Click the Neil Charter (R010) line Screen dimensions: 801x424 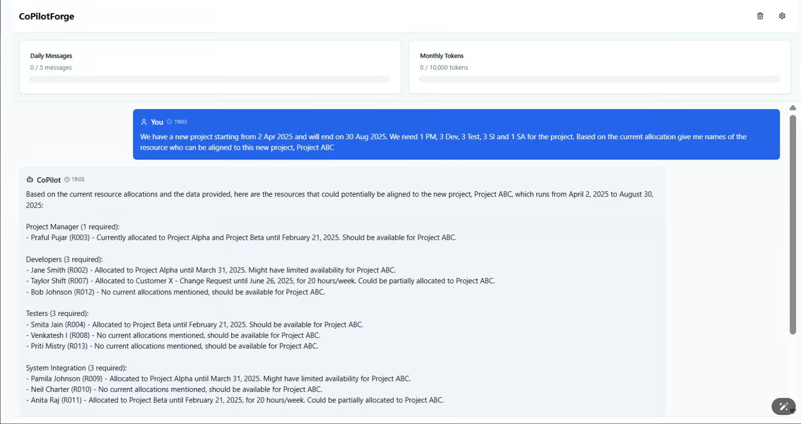[174, 389]
